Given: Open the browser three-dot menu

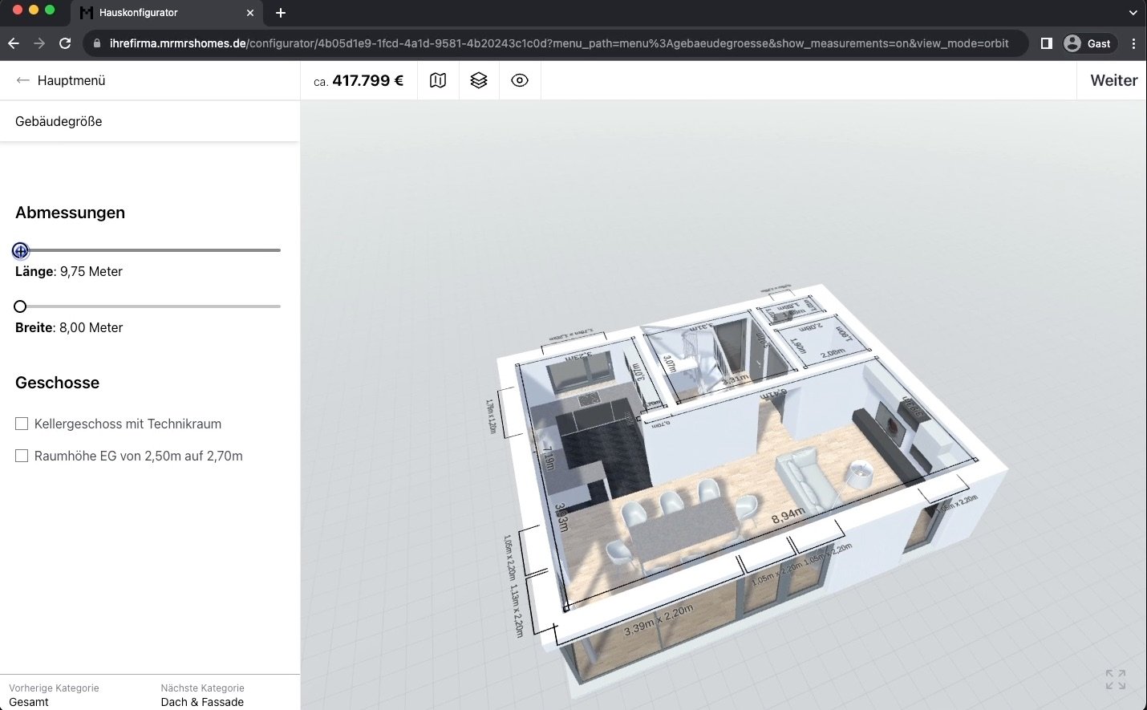Looking at the screenshot, I should point(1133,43).
